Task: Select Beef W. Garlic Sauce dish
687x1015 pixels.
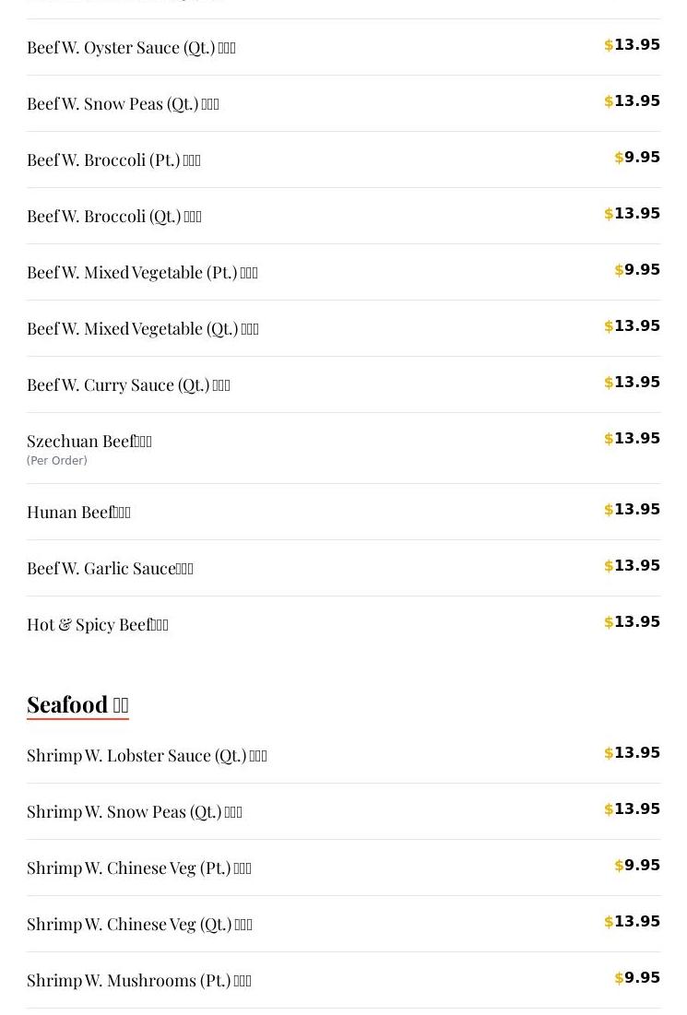Action: pyautogui.click(x=110, y=569)
